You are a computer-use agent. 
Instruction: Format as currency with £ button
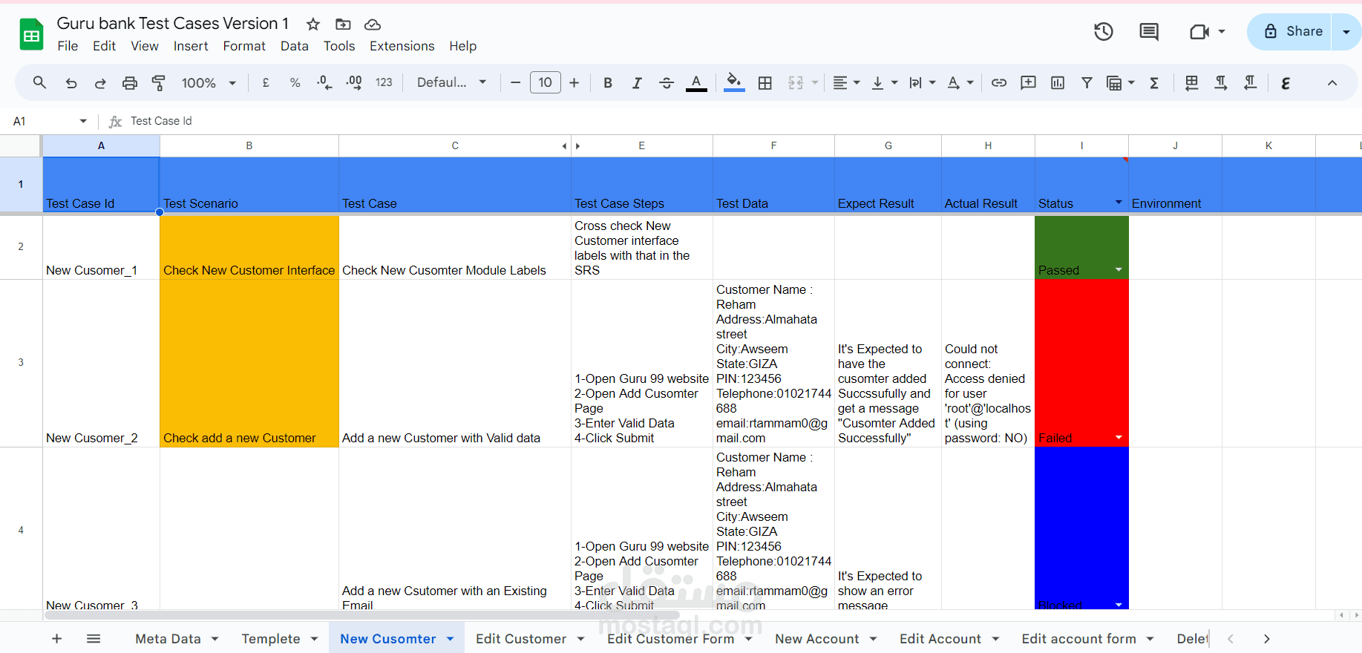coord(266,82)
